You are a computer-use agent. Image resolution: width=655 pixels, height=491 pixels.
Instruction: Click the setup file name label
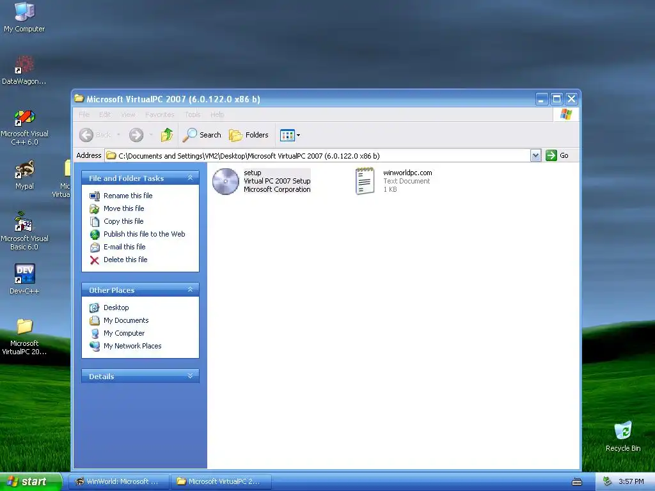point(252,173)
